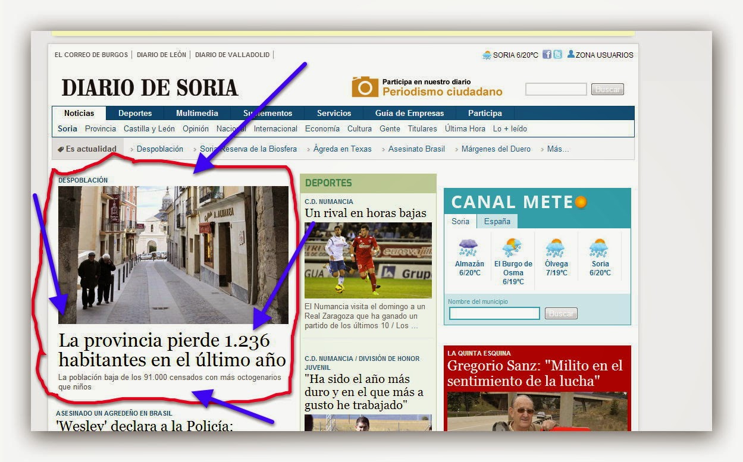Open the Titulares submenu item
This screenshot has height=462, width=743.
tap(422, 128)
